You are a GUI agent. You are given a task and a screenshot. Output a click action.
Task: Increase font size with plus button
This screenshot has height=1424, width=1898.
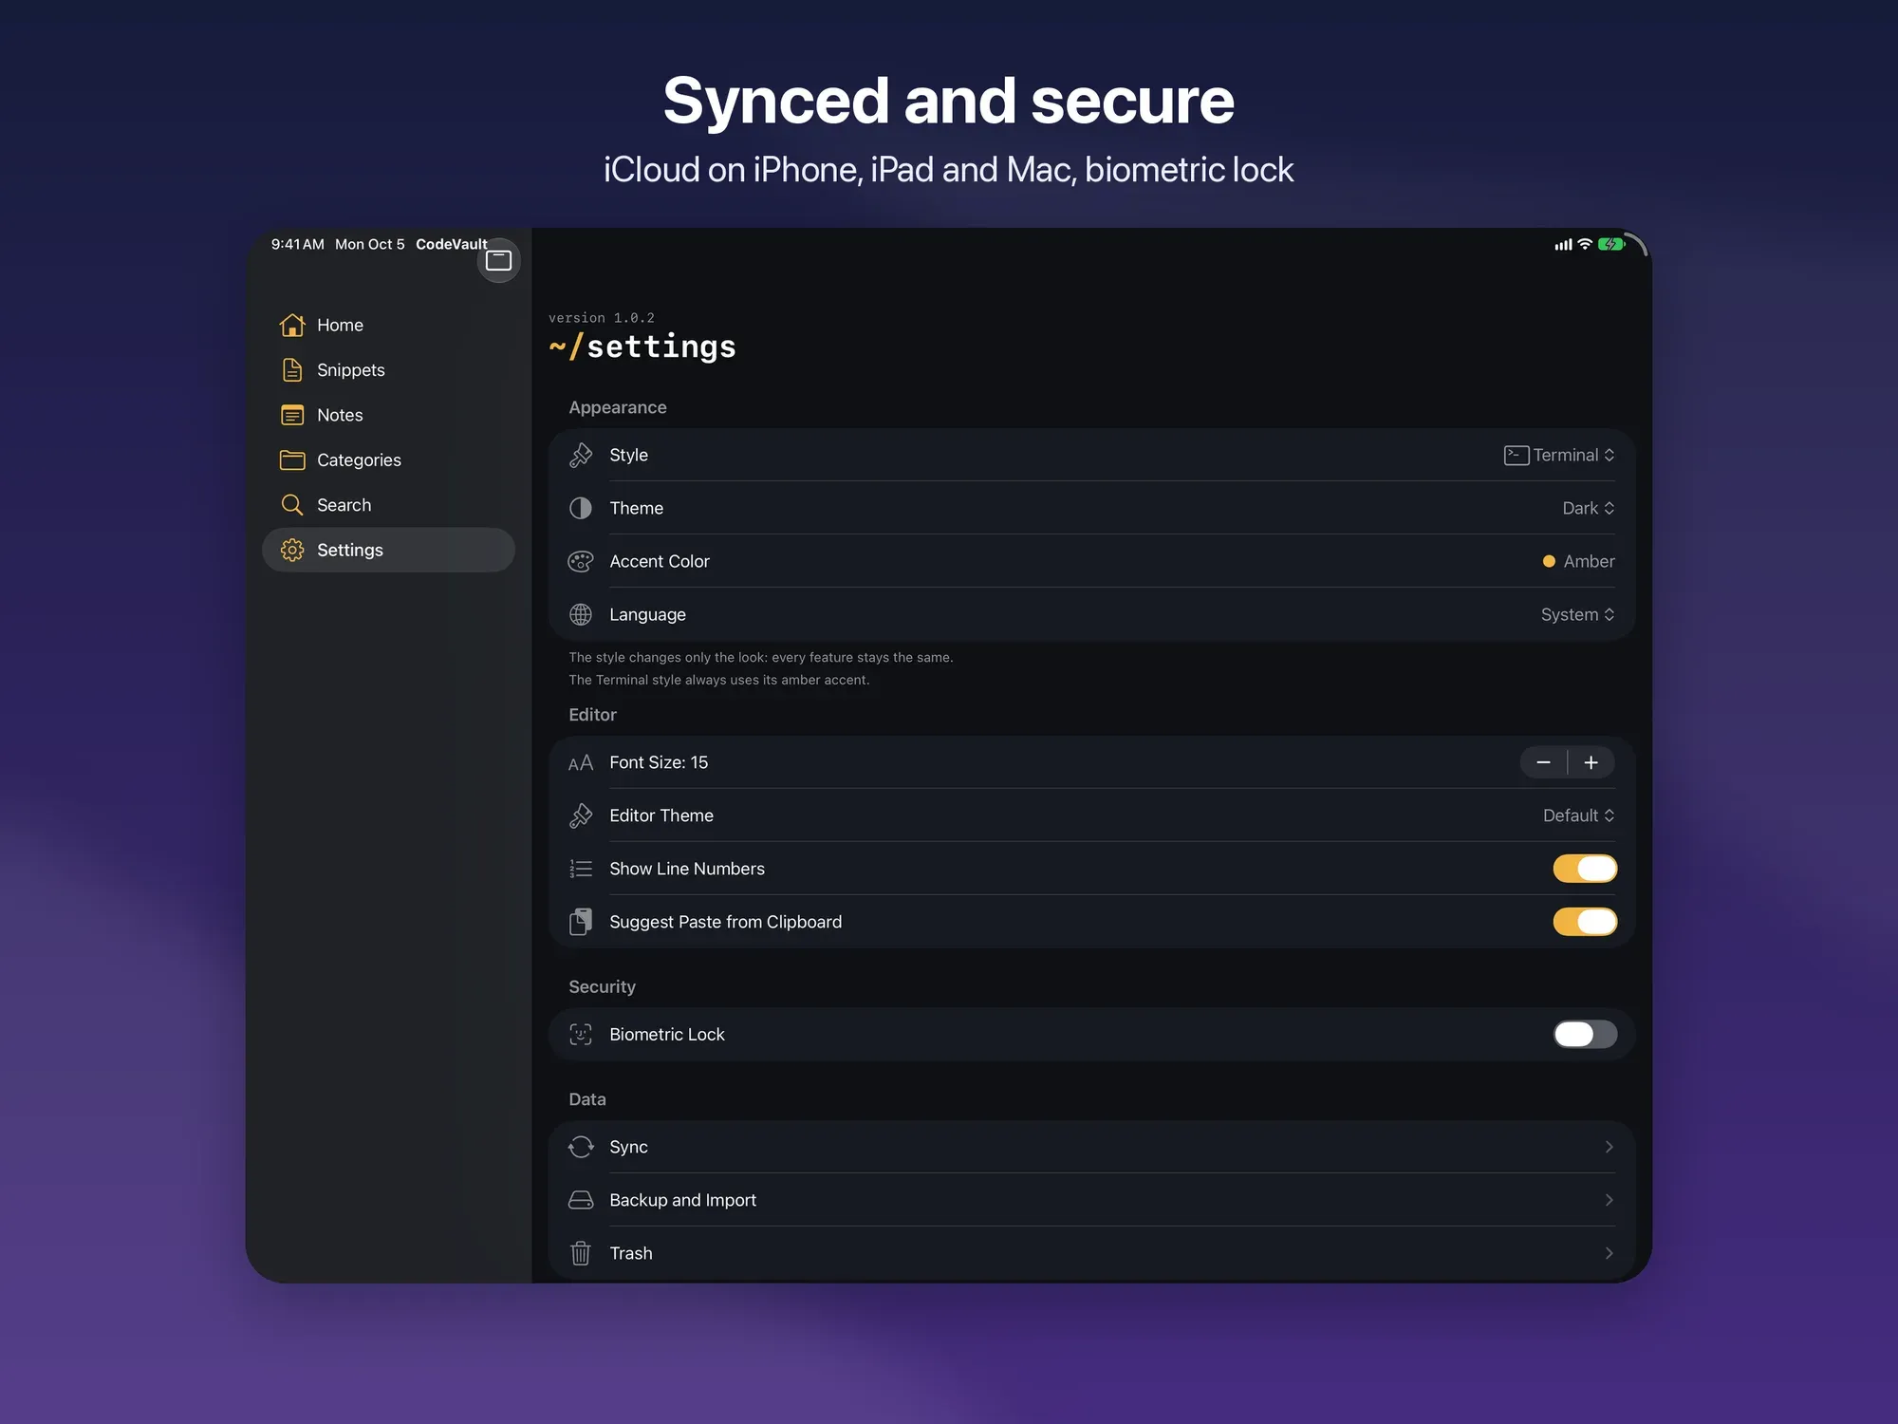pyautogui.click(x=1591, y=762)
